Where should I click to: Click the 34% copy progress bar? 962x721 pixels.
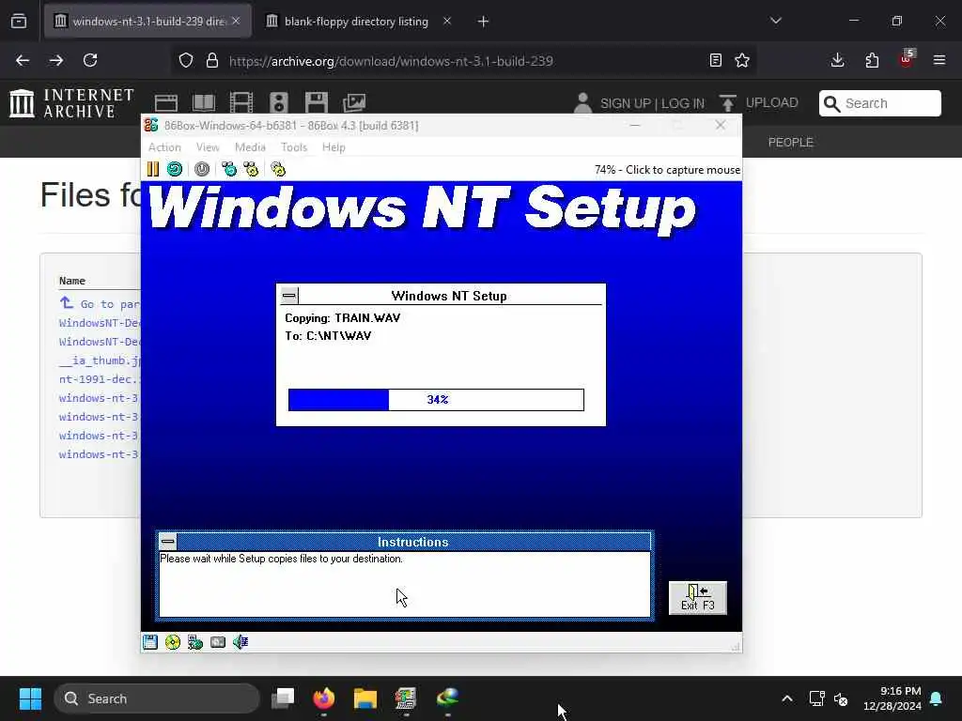tap(436, 400)
